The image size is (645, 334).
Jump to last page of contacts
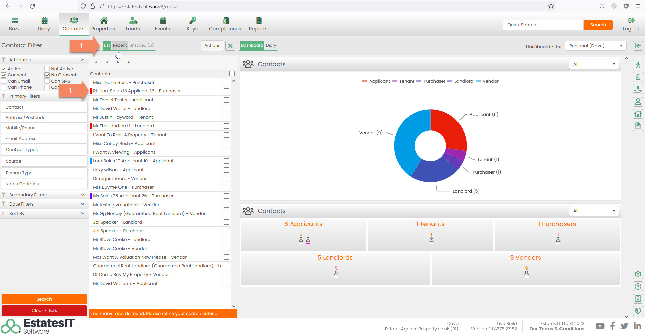129,62
